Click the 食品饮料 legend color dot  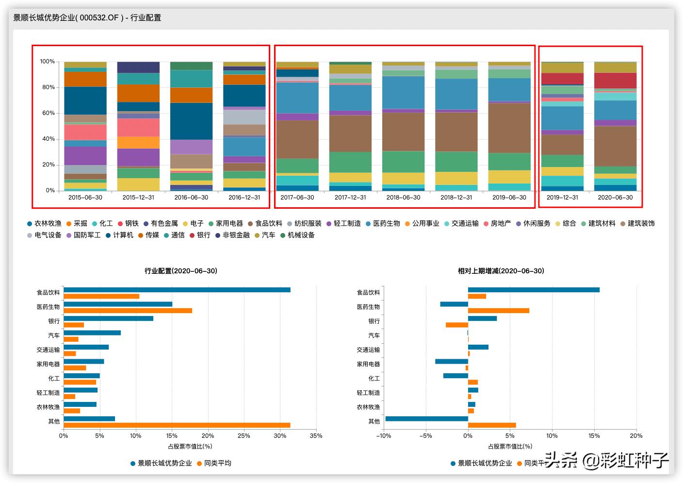(x=250, y=223)
